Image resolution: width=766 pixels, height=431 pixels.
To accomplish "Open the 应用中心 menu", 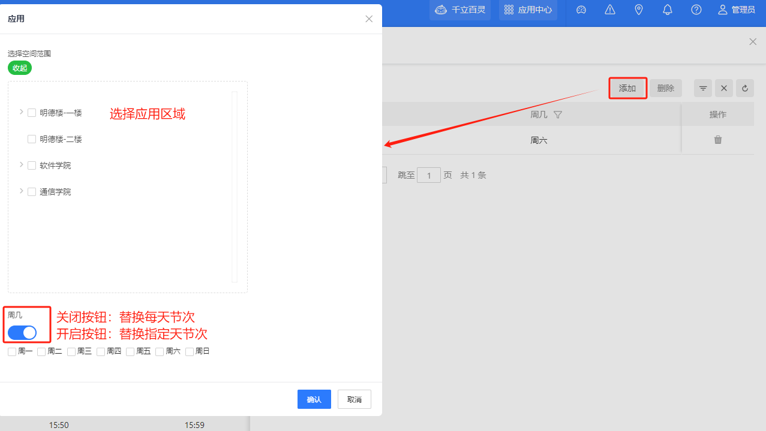I will 528,10.
